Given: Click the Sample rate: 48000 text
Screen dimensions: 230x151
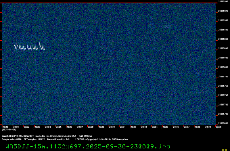Looking at the screenshot, I should [11, 139].
